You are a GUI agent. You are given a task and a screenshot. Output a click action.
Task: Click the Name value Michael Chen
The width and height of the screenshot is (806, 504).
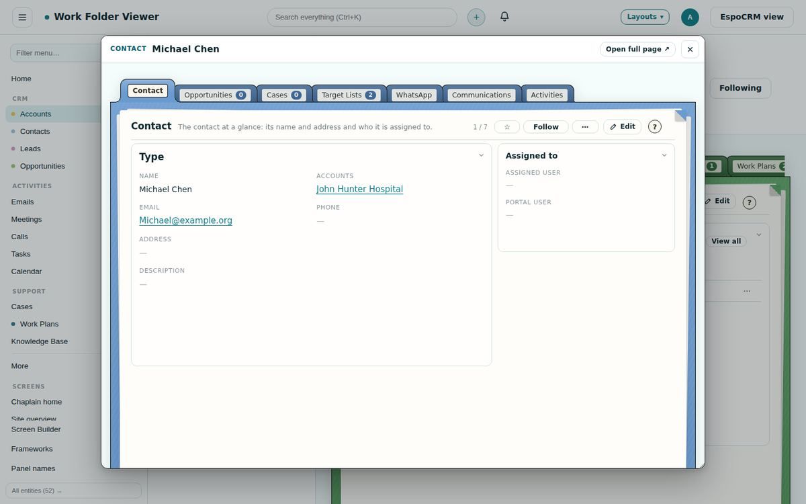[165, 190]
